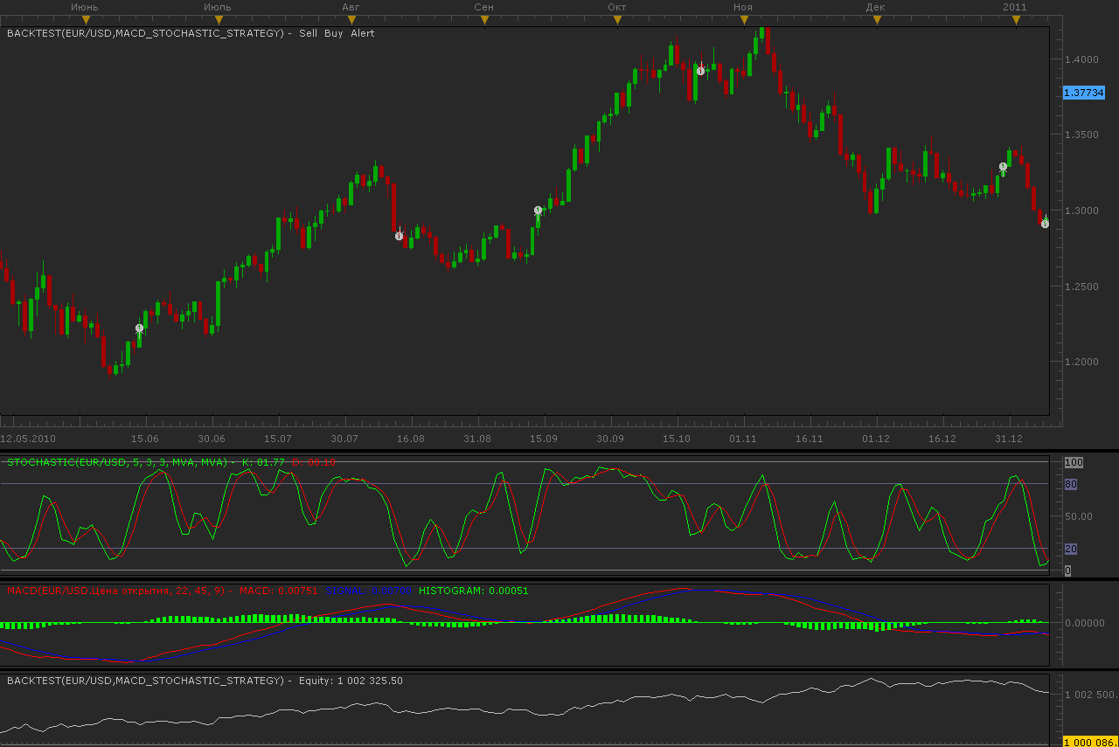Select the MACD indicator title label
This screenshot has height=747, width=1119.
pos(117,591)
